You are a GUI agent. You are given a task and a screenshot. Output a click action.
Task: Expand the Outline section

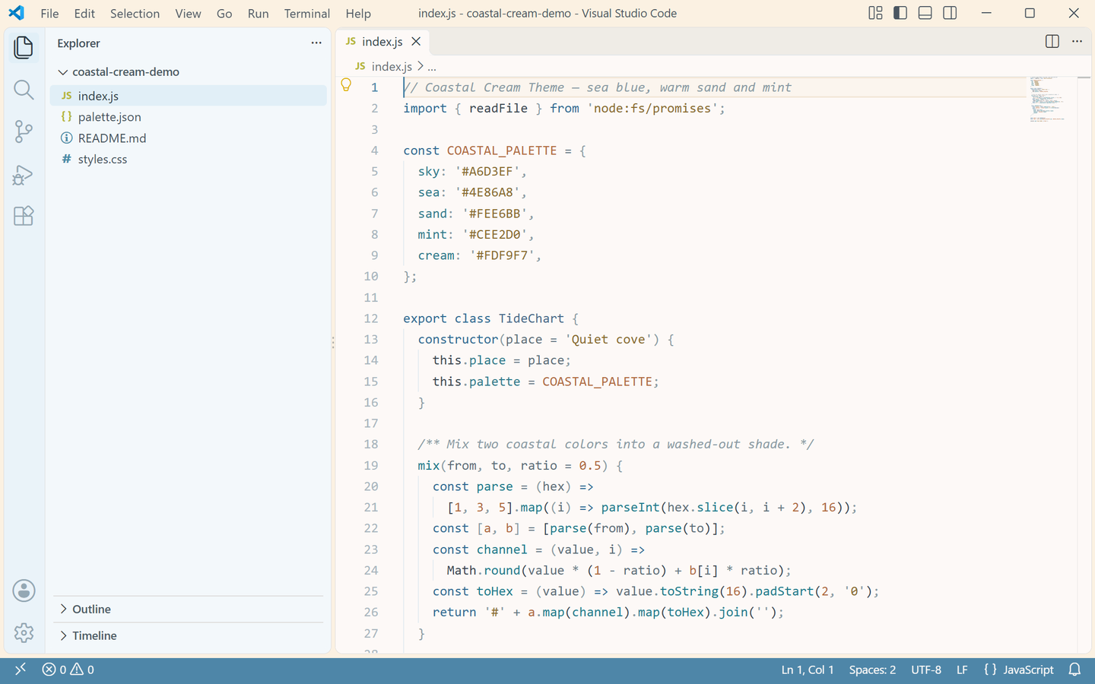coord(190,610)
